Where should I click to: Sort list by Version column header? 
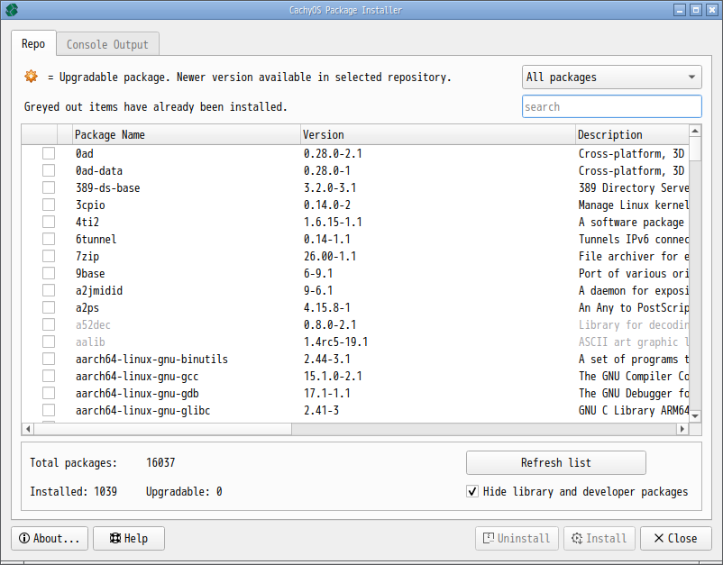point(438,135)
